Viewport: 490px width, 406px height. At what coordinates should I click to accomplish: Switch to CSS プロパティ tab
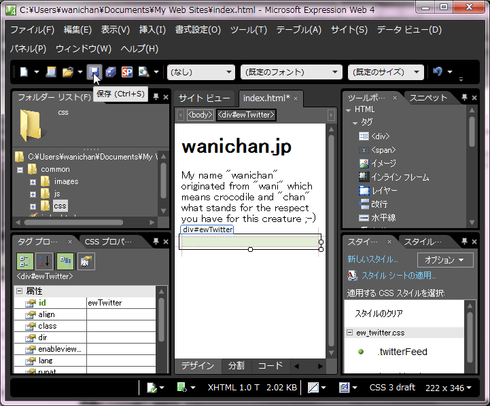pyautogui.click(x=108, y=242)
